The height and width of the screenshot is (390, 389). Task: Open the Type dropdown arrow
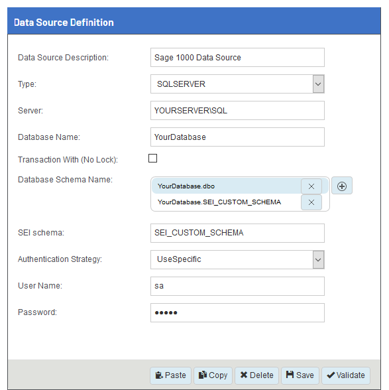coord(318,84)
